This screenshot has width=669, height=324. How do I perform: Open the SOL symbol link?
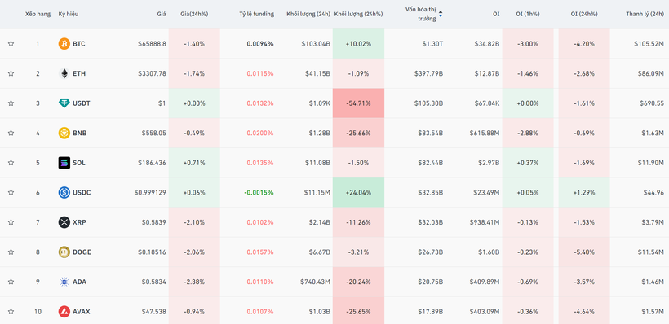tap(79, 163)
